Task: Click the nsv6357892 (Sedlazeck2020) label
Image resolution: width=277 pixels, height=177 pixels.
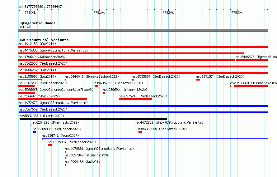Action: pos(119,83)
